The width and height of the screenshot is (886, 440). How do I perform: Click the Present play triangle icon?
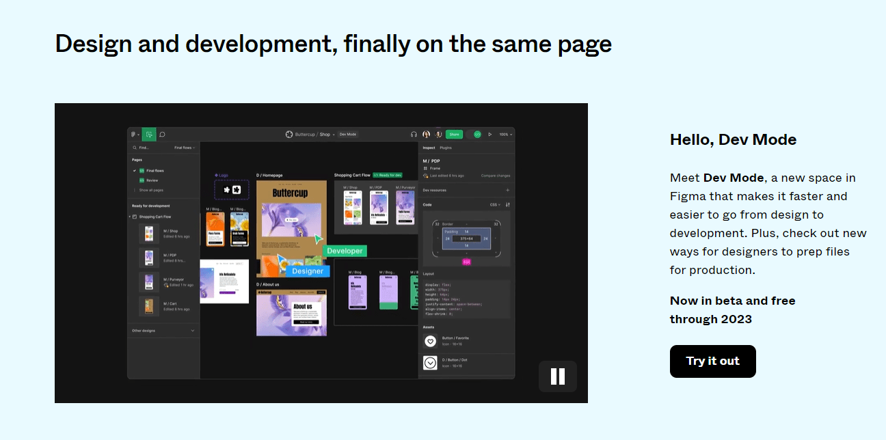pos(490,135)
